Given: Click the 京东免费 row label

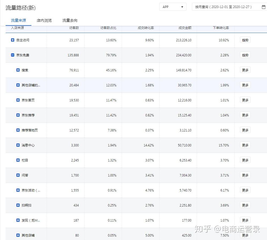Looking at the screenshot, I should pos(23,55).
